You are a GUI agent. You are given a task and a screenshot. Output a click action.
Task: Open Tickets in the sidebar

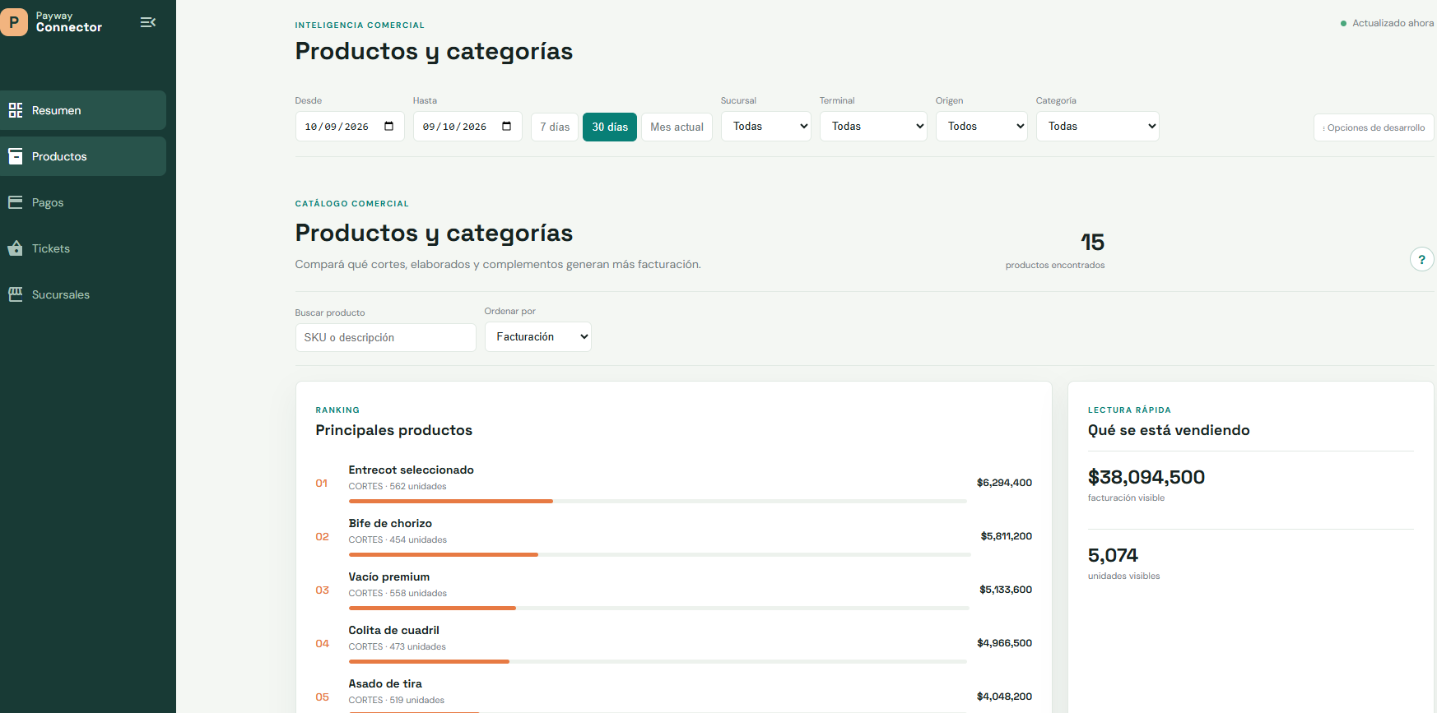(83, 248)
